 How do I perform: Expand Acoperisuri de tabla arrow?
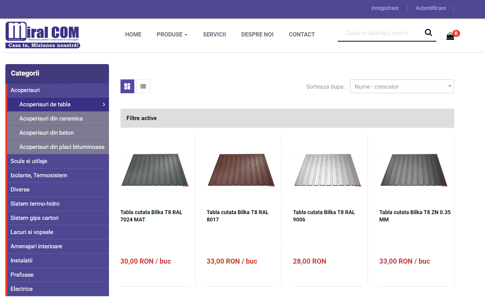(104, 104)
